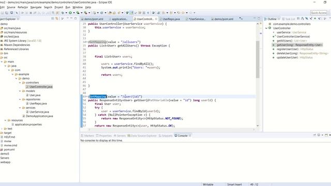Open the Run button dropdown arrow
Image resolution: width=331 pixels, height=186 pixels.
pos(74,13)
